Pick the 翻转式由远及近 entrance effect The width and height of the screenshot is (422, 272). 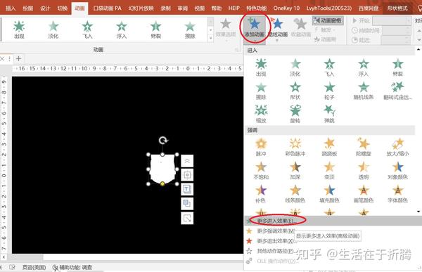point(397,91)
